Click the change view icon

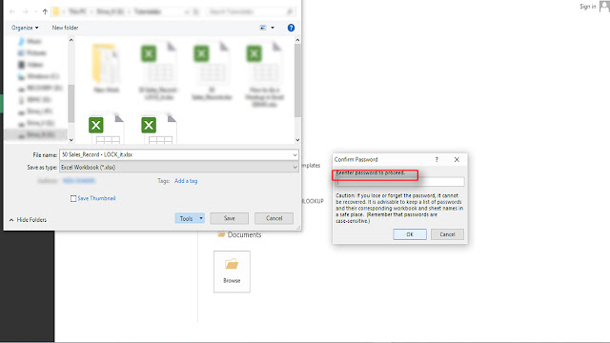click(x=263, y=28)
